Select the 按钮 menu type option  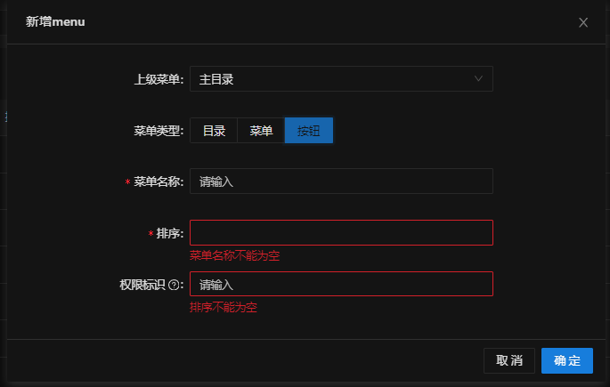(309, 131)
